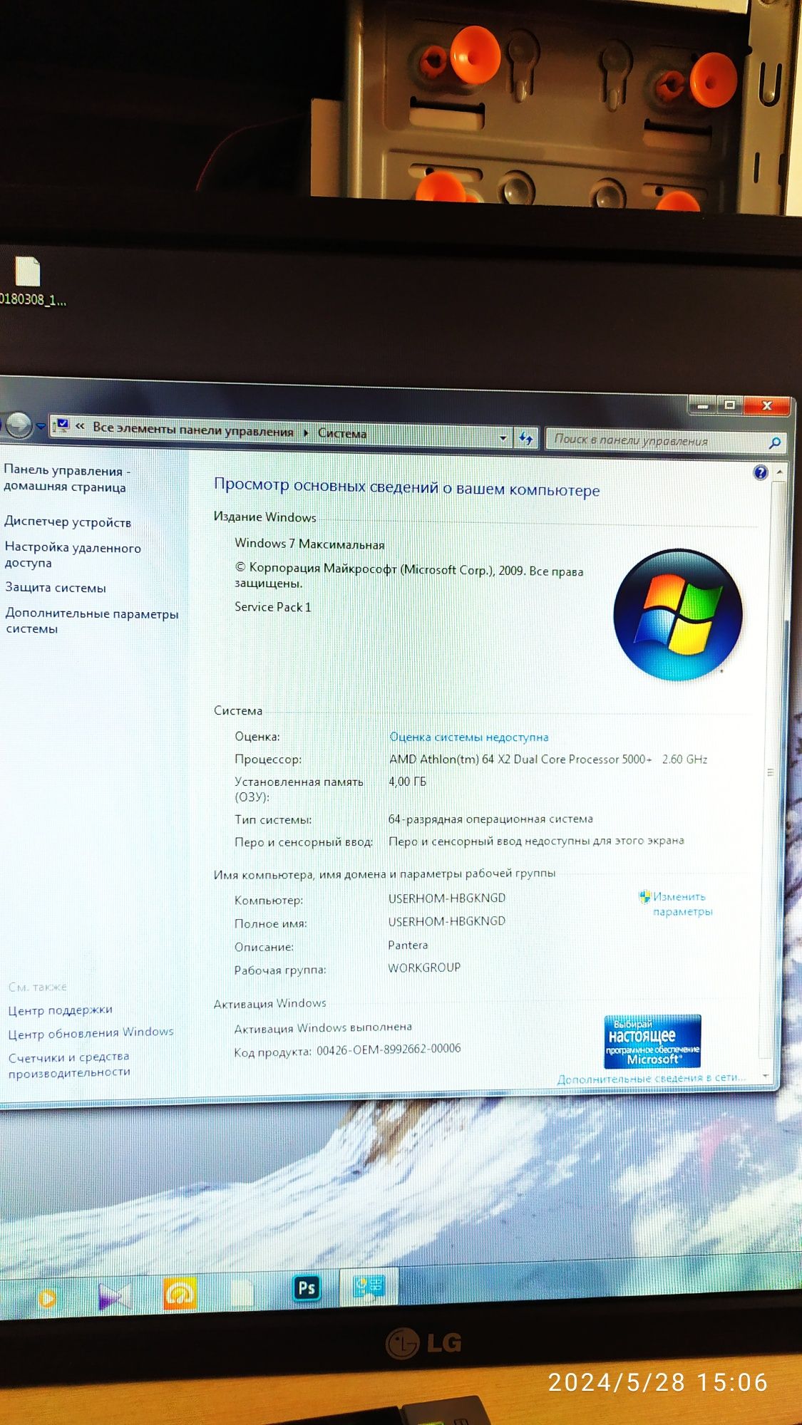Open recent pages dropdown next to nav arrows
The image size is (802, 1425).
41,426
